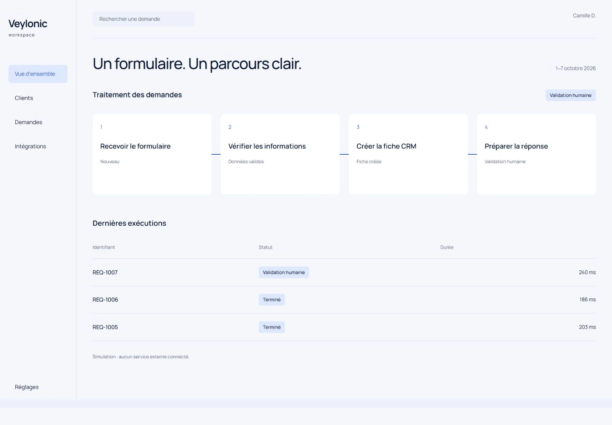
Task: Open the Préparer la réponse step card
Action: pos(536,154)
